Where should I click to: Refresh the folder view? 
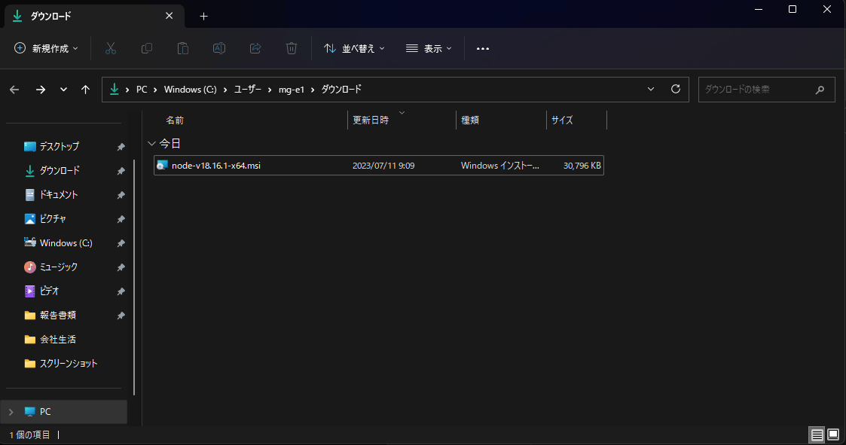[x=676, y=89]
